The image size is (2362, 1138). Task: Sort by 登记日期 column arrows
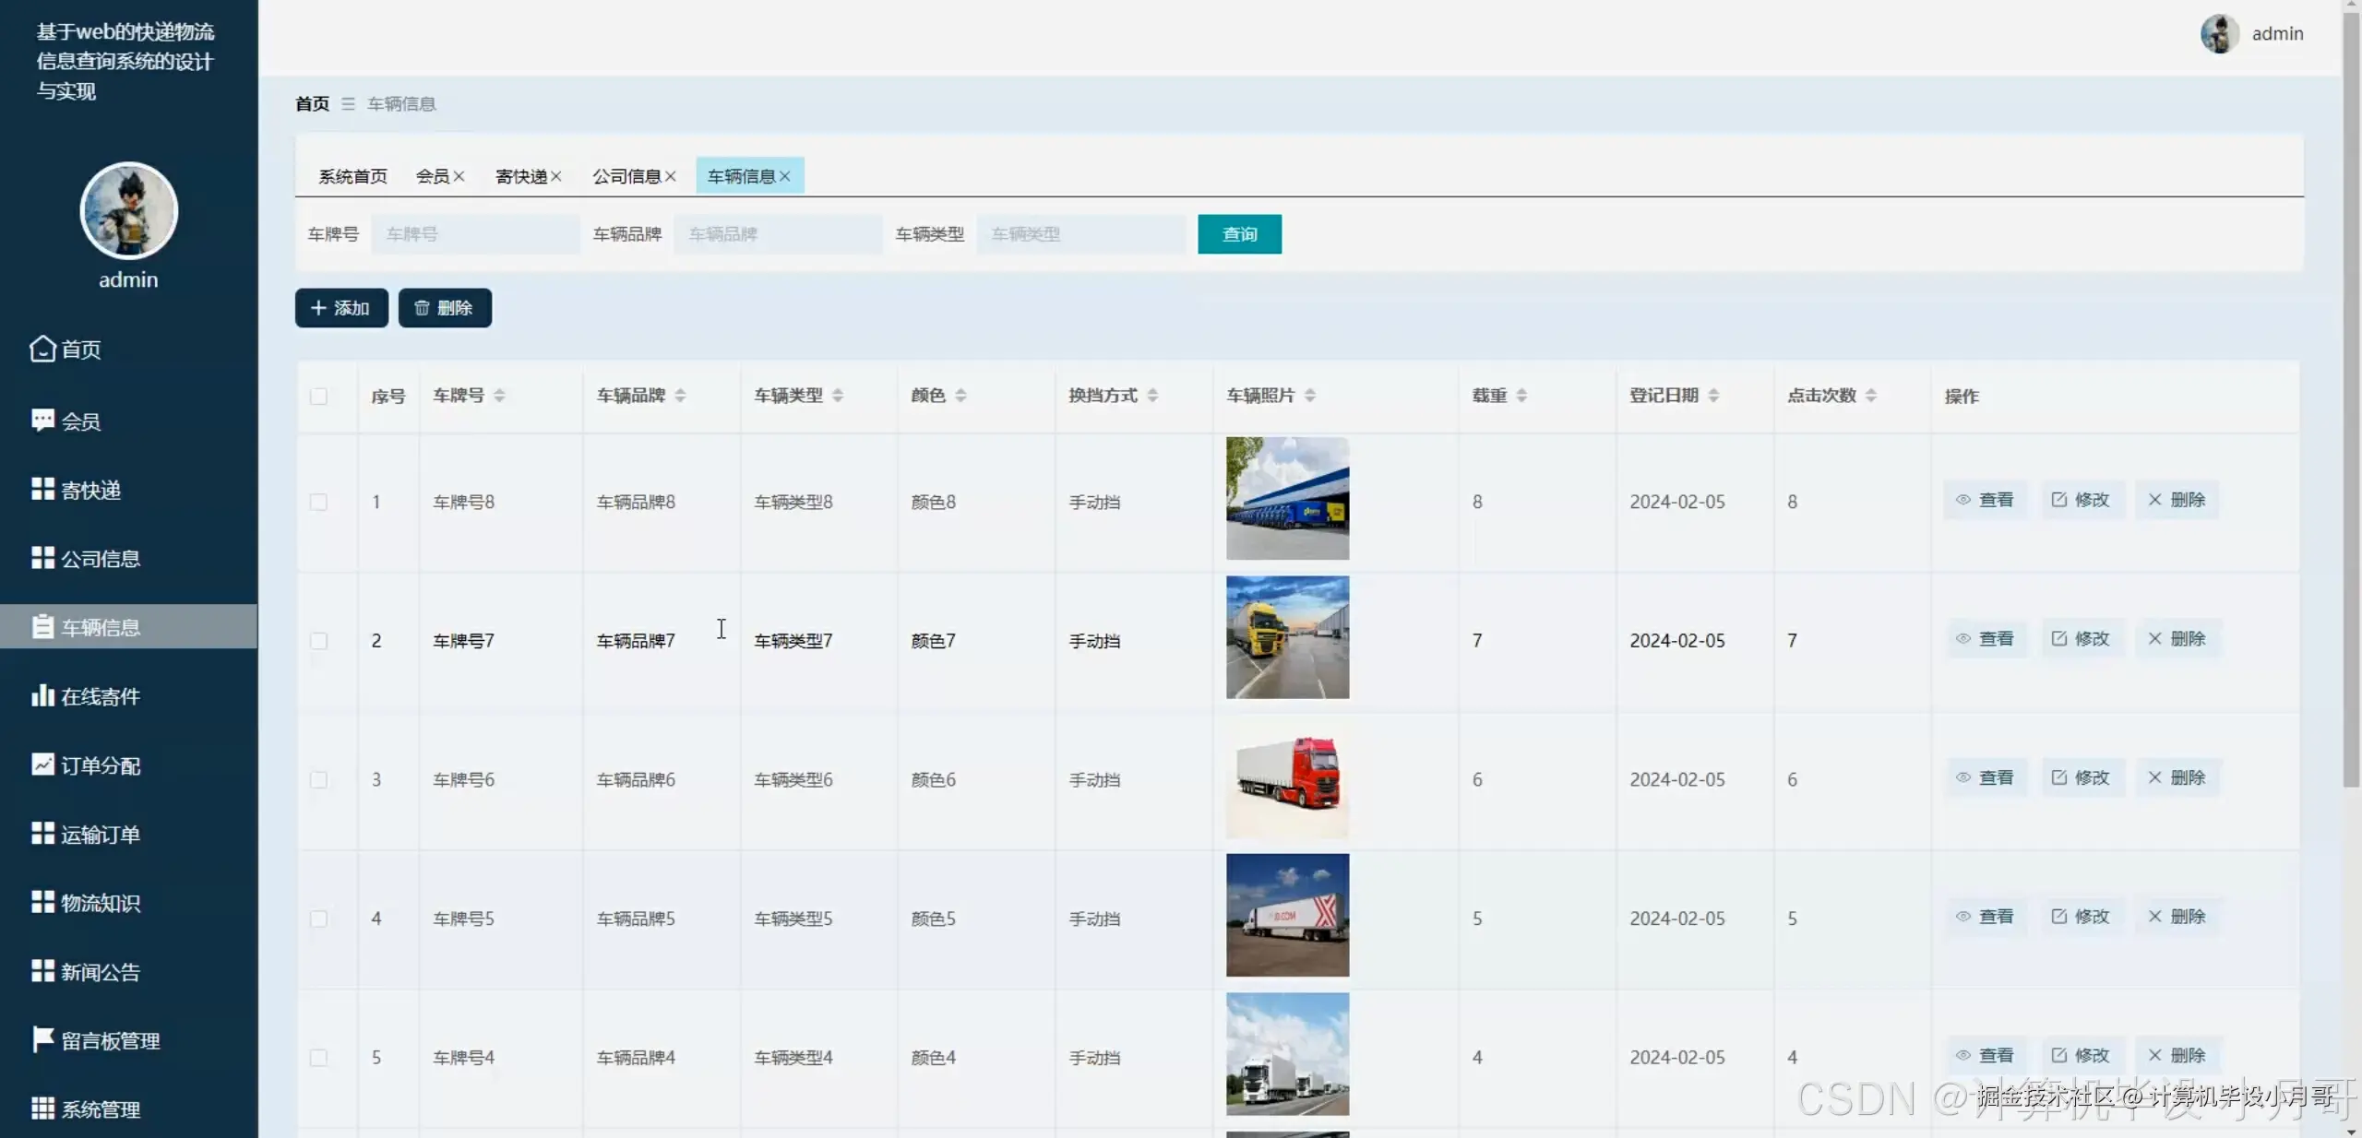click(1713, 396)
